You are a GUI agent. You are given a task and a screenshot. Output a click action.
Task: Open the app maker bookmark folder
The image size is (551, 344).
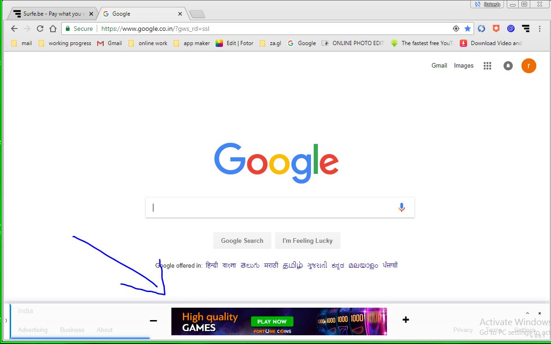tap(192, 43)
